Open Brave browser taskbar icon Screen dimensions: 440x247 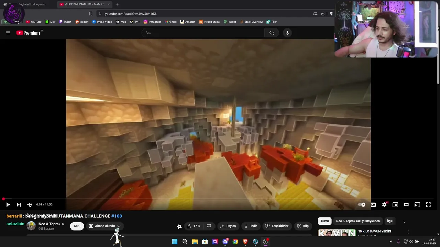point(245,242)
